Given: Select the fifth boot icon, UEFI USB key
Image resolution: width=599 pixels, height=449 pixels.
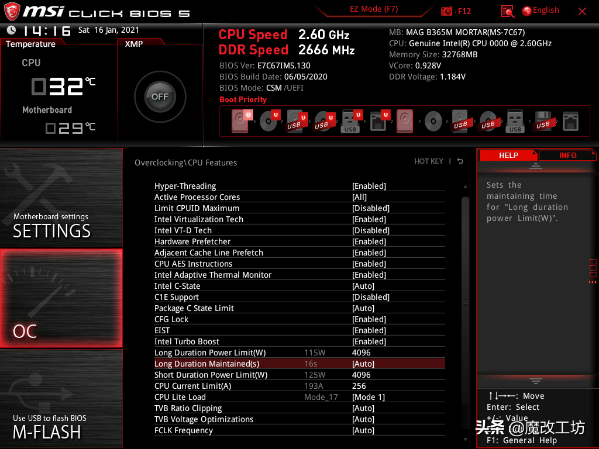Looking at the screenshot, I should (350, 121).
